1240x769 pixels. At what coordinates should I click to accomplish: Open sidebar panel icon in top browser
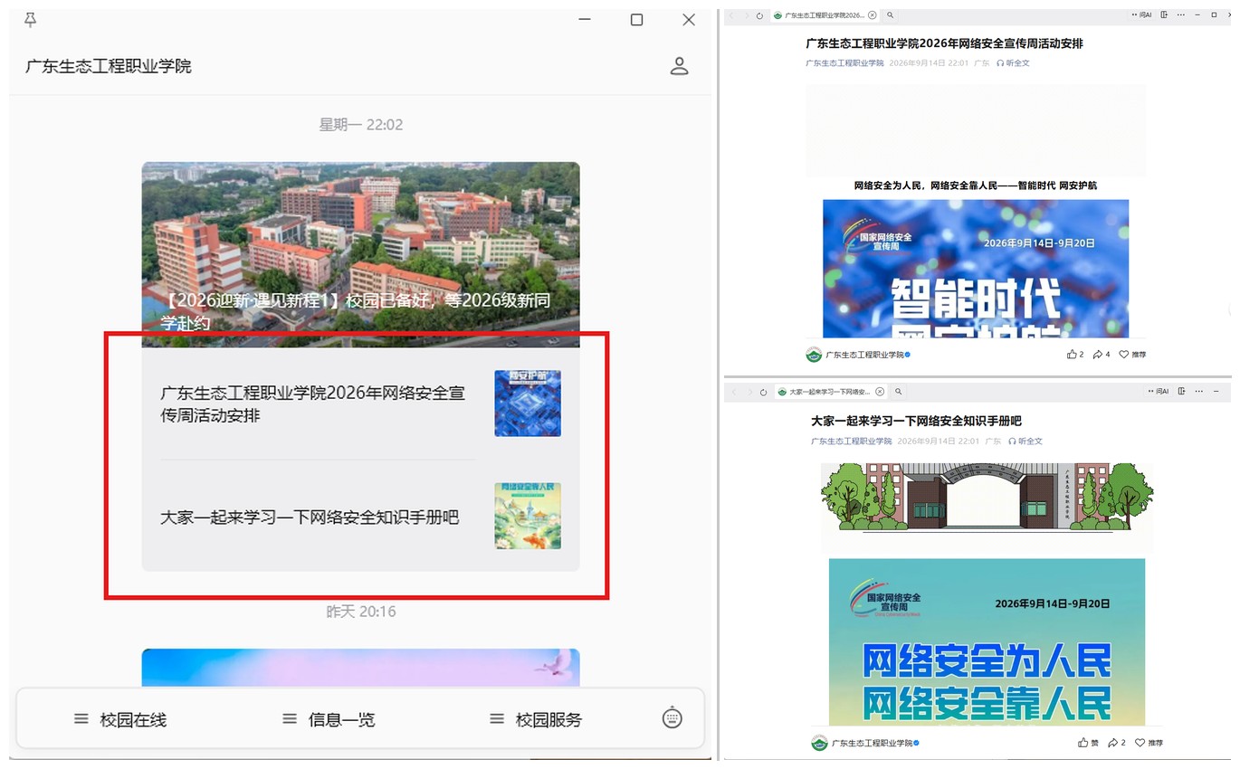pyautogui.click(x=1164, y=14)
